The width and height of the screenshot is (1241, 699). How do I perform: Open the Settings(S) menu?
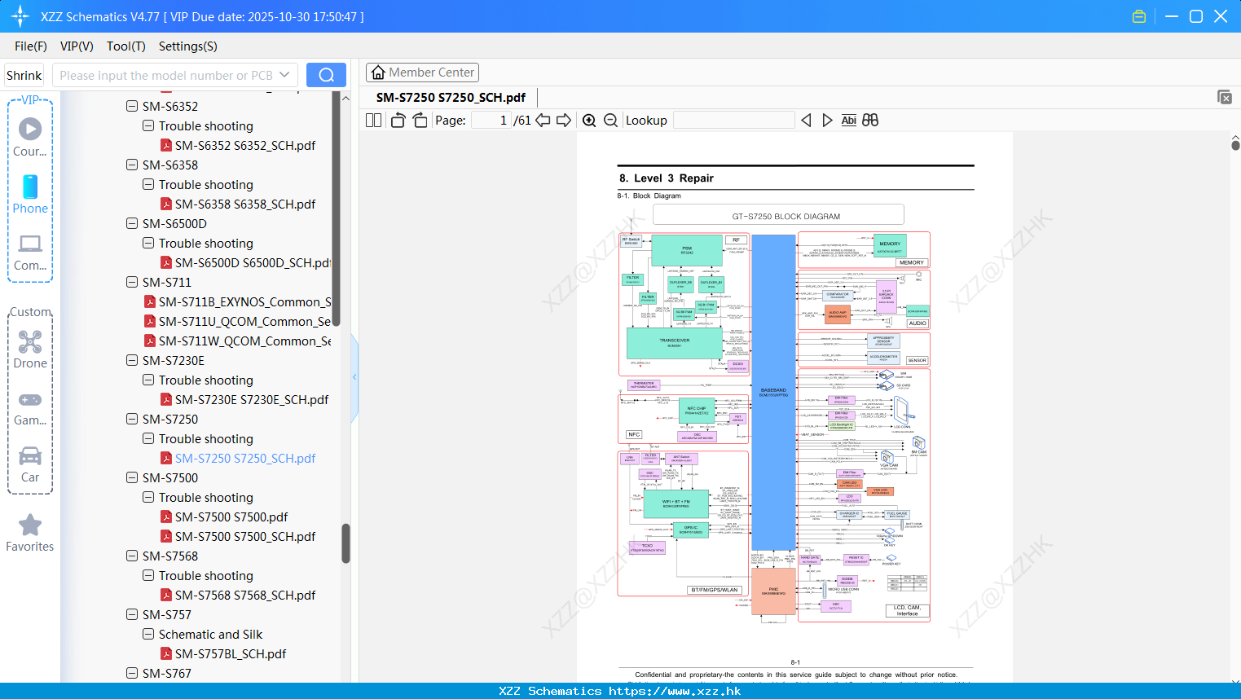[188, 46]
